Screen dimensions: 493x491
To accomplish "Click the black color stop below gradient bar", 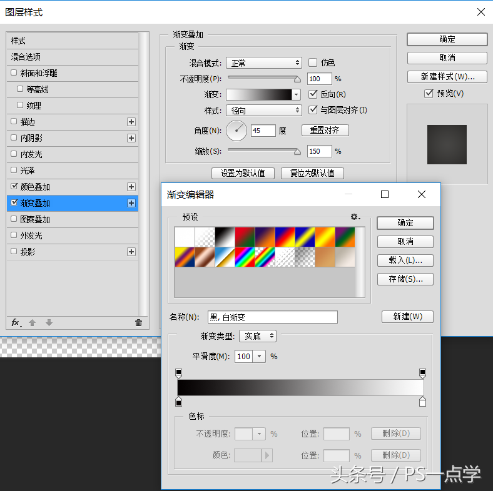I will tap(178, 402).
